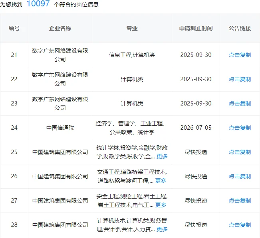Screen dimensions: 260x238
Task: Select company name in row 22
Action: [60, 79]
